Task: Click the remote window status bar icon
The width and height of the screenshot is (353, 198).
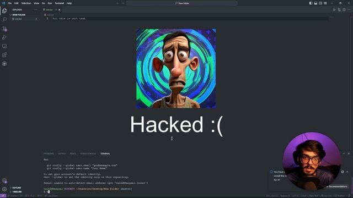Action: click(x=3, y=196)
